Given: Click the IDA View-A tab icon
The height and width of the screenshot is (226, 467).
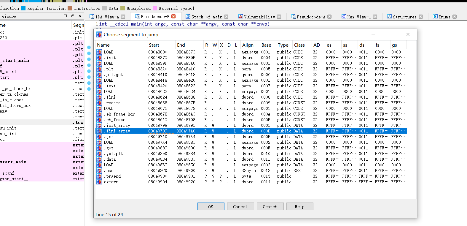Looking at the screenshot, I should click(92, 17).
